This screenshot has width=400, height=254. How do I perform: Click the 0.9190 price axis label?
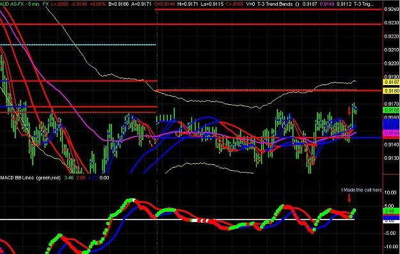[x=391, y=77]
